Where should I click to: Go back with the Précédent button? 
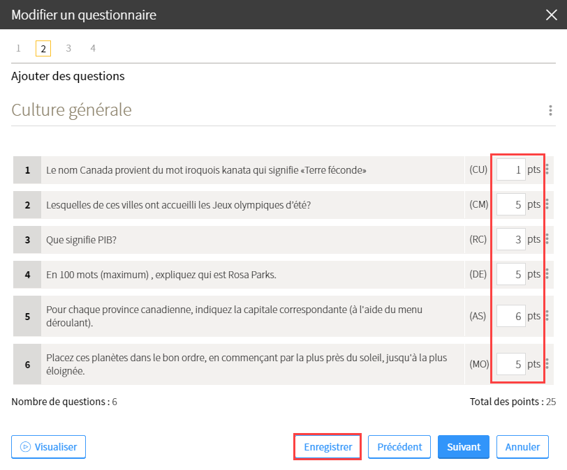[399, 447]
